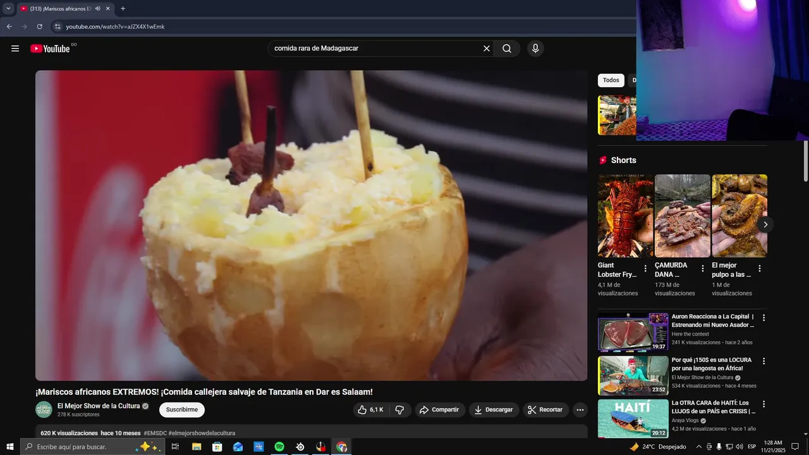Launch Microsoft Store from the taskbar
This screenshot has height=455, width=809.
(x=217, y=447)
